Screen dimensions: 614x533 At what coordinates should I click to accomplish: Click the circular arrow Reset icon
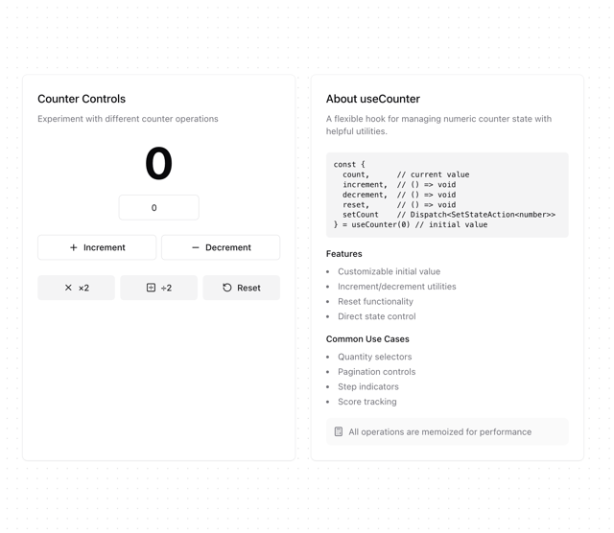(x=227, y=288)
